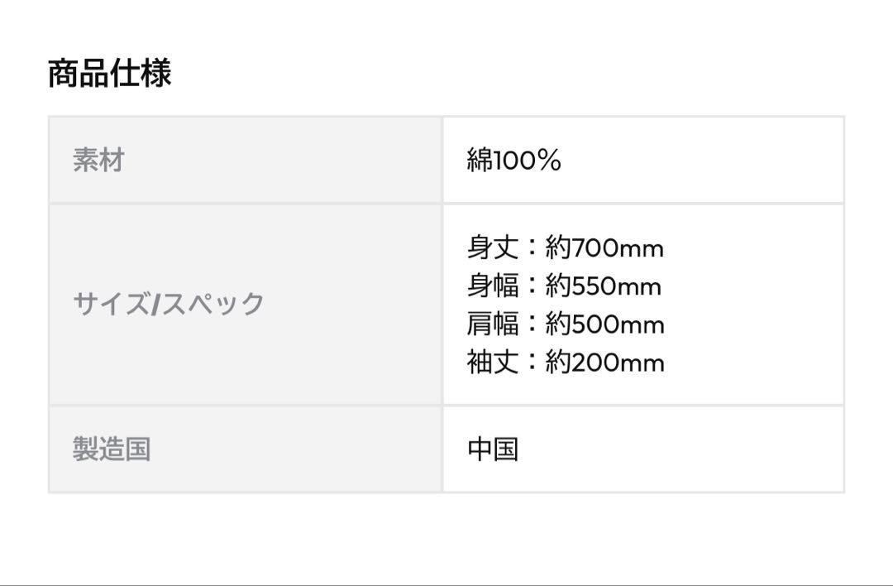
Task: Click the 500mm measurement text
Action: click(x=618, y=324)
